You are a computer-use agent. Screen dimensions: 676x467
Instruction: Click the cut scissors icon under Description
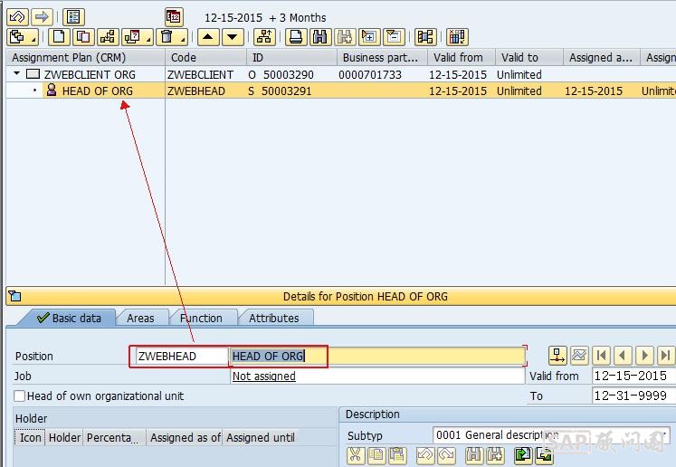coord(356,455)
